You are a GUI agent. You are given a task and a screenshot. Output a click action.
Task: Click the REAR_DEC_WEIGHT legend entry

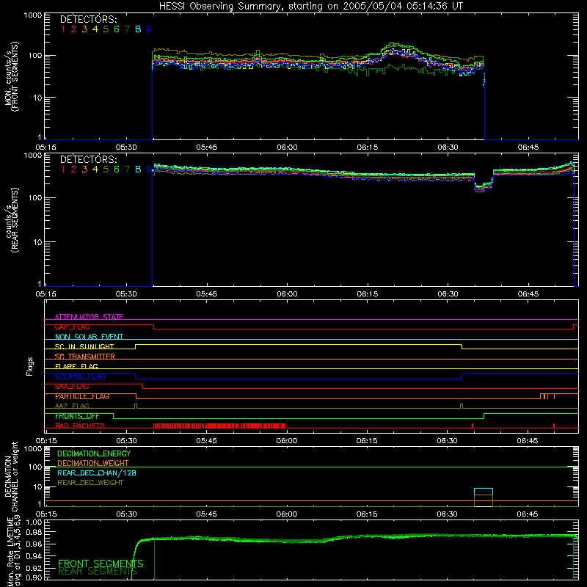coord(90,483)
